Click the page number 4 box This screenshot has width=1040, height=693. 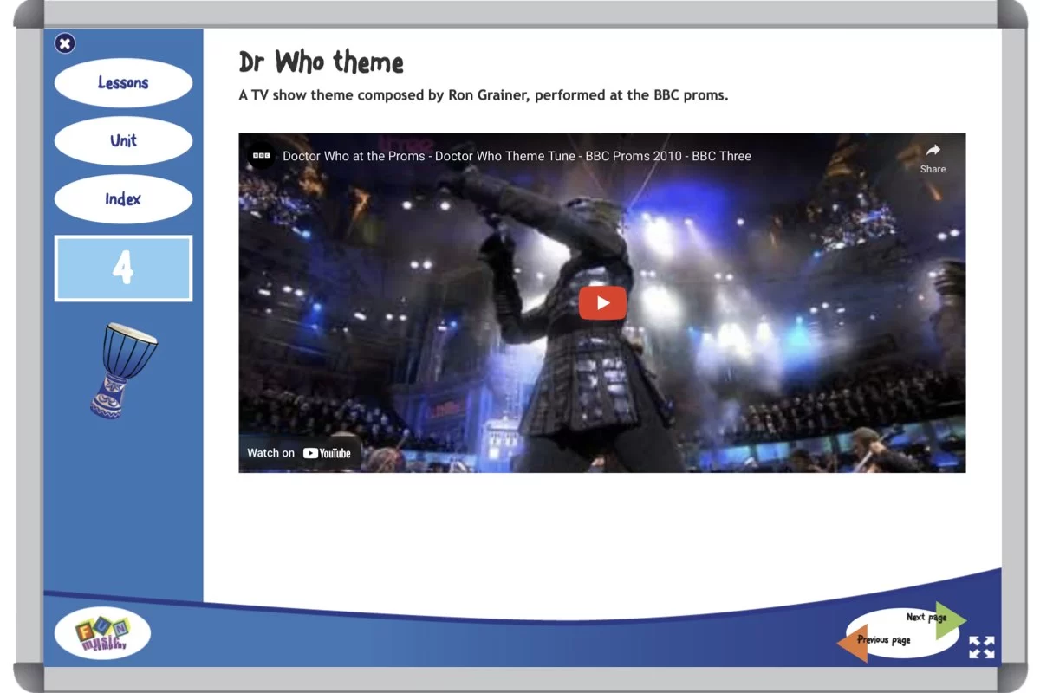coord(123,269)
